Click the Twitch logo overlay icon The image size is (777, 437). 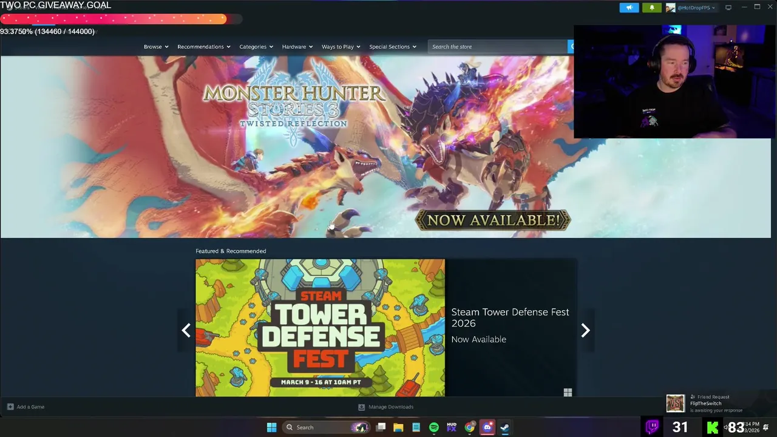click(x=652, y=427)
